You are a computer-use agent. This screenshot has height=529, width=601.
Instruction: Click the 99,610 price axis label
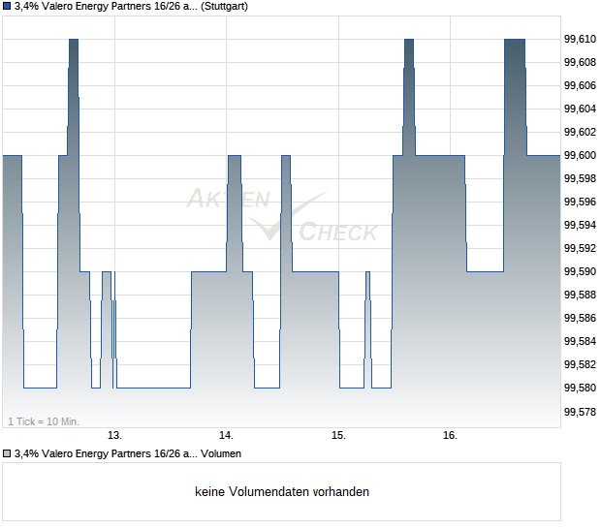[580, 39]
